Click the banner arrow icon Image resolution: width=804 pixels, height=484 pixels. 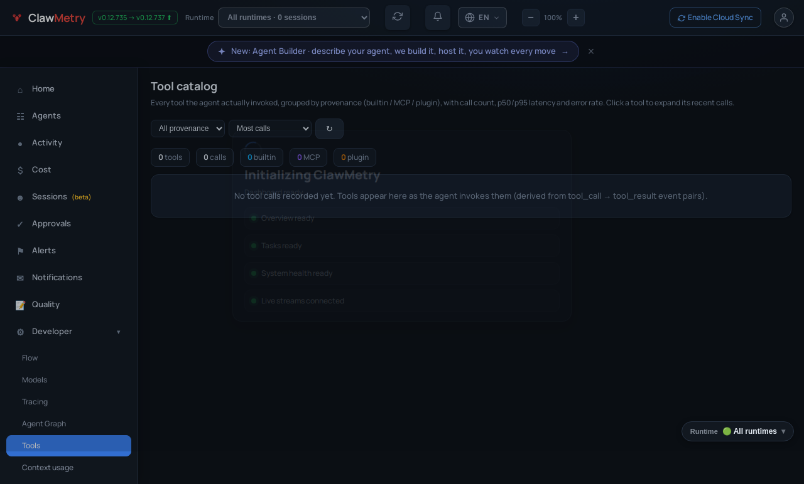565,52
